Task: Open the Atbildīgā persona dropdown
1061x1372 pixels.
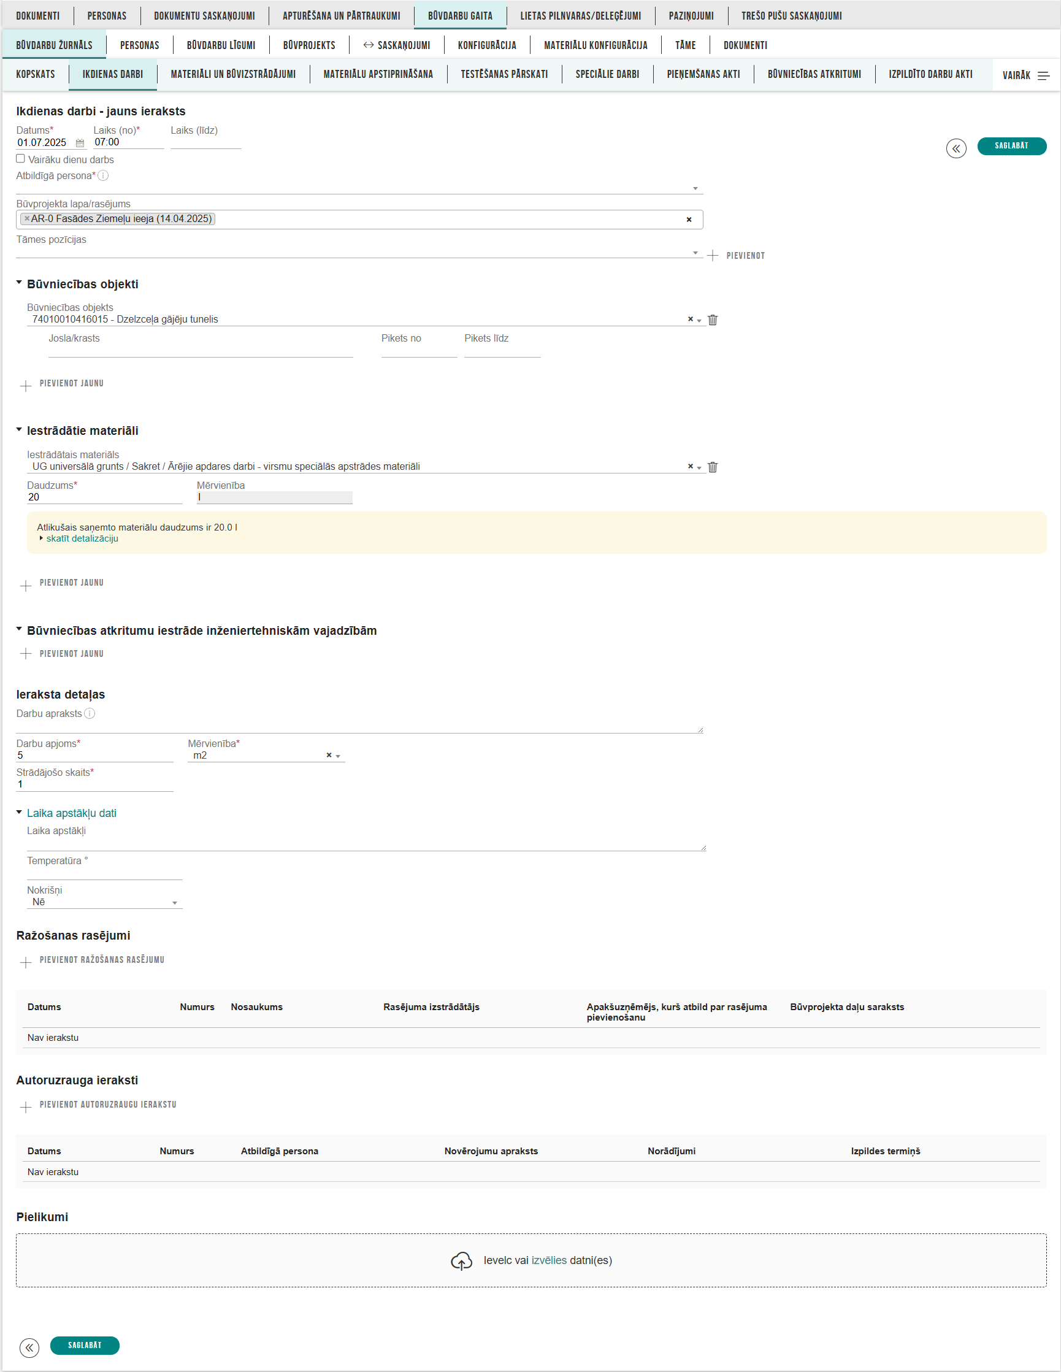Action: [x=358, y=188]
